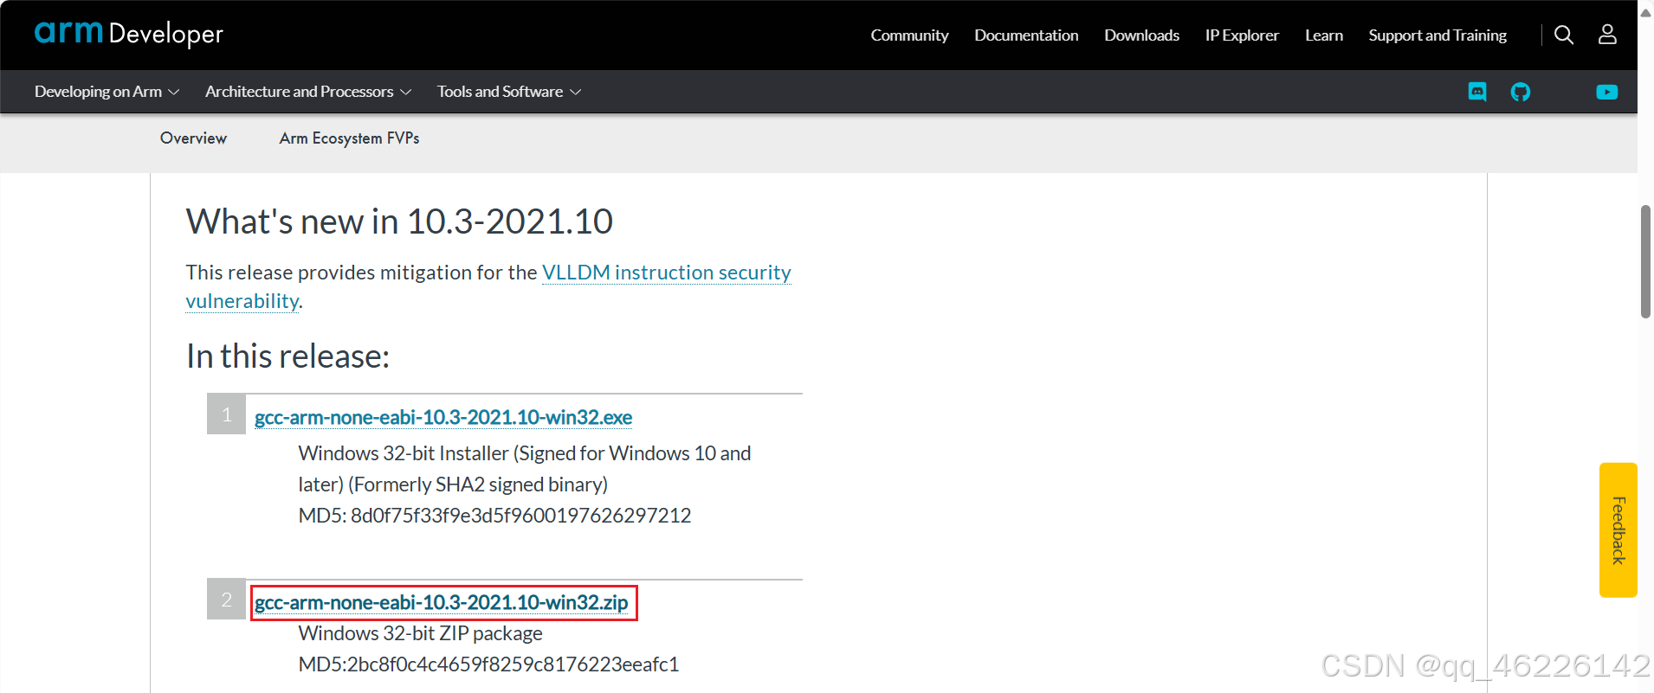Click the scrollbar up arrow
Screen dimensions: 1654x693
tap(1645, 12)
